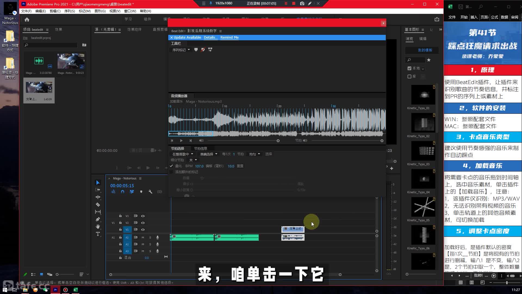Image resolution: width=522 pixels, height=294 pixels.
Task: Open Maga - Notorious sequence panel menu
Action: [x=140, y=178]
